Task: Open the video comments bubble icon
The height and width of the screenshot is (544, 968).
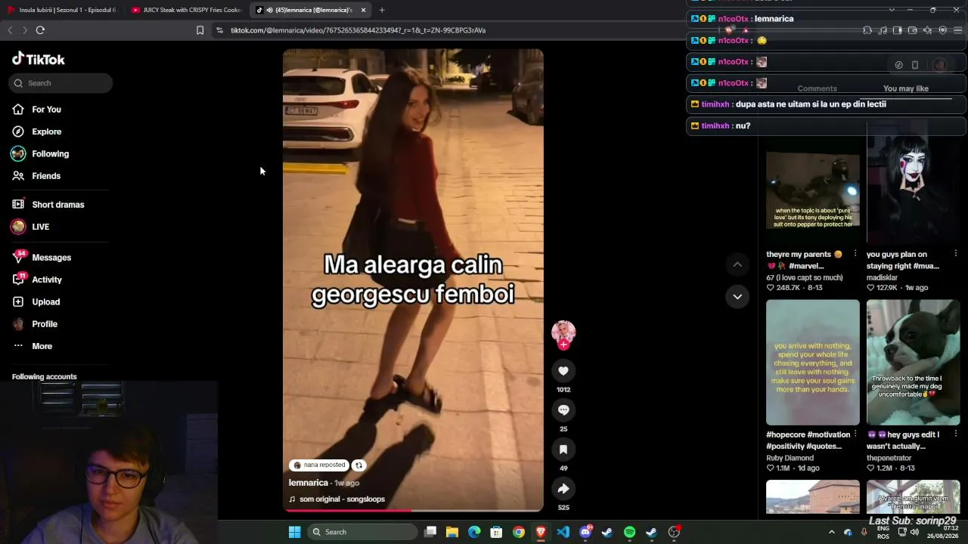Action: click(563, 410)
